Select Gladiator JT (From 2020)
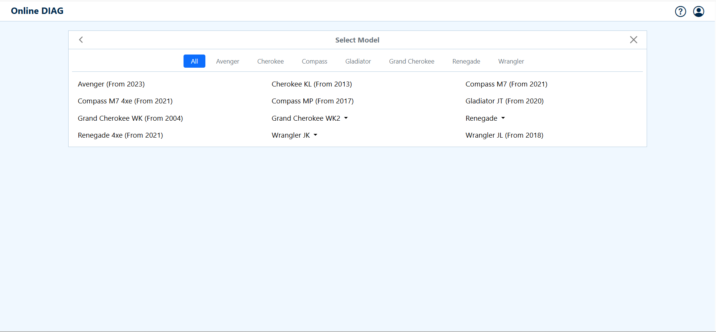This screenshot has height=332, width=716. (504, 101)
